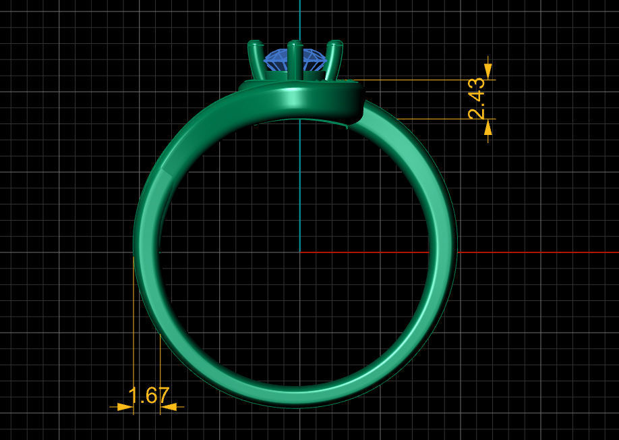This screenshot has height=440, width=619.
Task: Click the right prong of the setting
Action: [334, 60]
